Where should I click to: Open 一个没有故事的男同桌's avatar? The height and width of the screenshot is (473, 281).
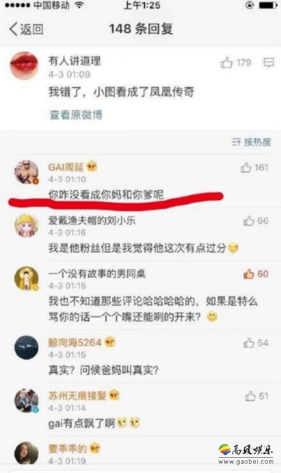27,279
